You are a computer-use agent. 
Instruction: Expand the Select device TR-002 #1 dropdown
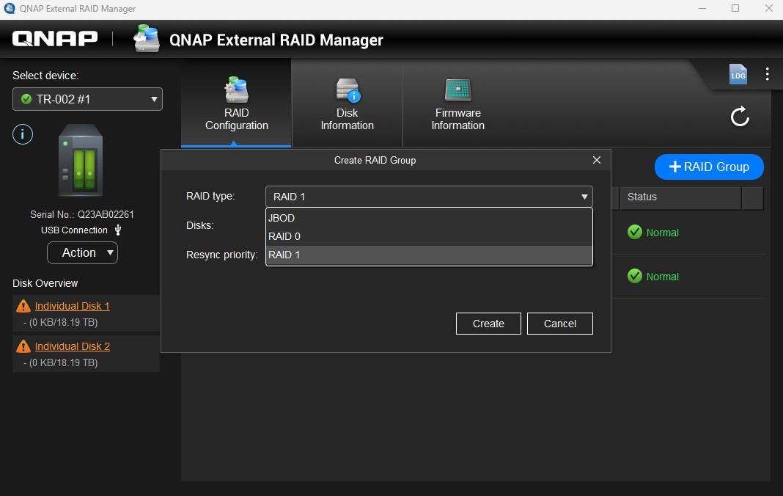pyautogui.click(x=87, y=99)
